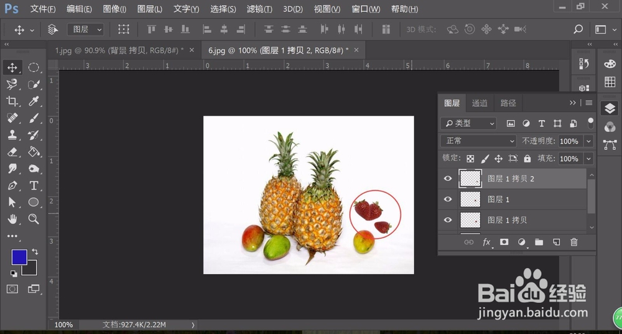Choose the Healing Brush tool
This screenshot has width=622, height=334.
[12, 118]
